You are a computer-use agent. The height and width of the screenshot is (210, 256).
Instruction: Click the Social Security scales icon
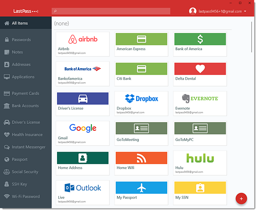[x=7, y=172]
